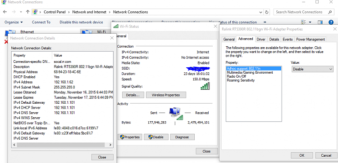The image size is (338, 163).
Task: Click X on Network Connection Details window
Action: pos(112,38)
